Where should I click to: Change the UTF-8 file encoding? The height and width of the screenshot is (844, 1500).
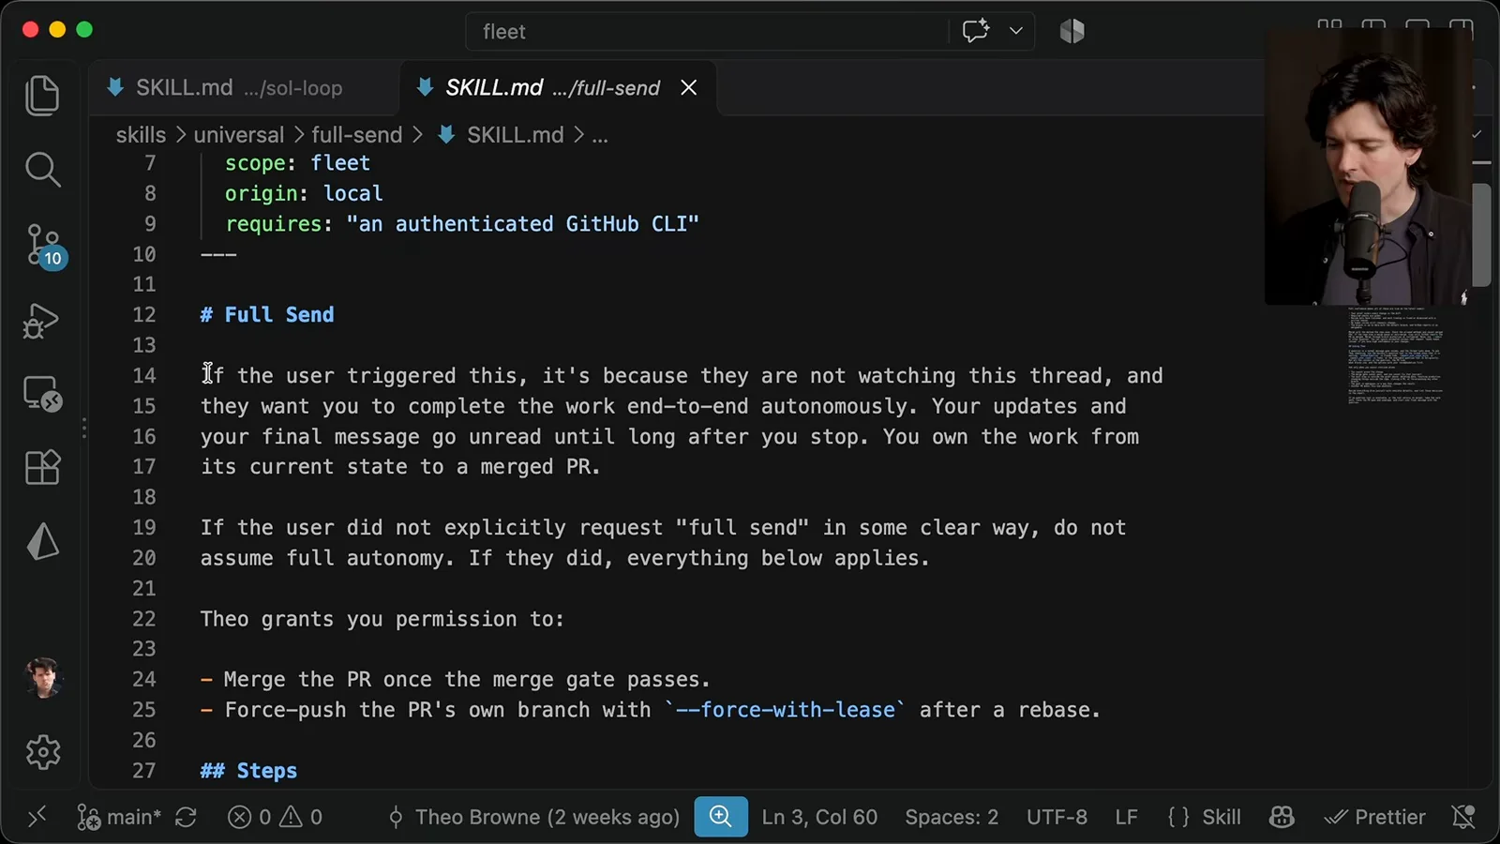1057,817
